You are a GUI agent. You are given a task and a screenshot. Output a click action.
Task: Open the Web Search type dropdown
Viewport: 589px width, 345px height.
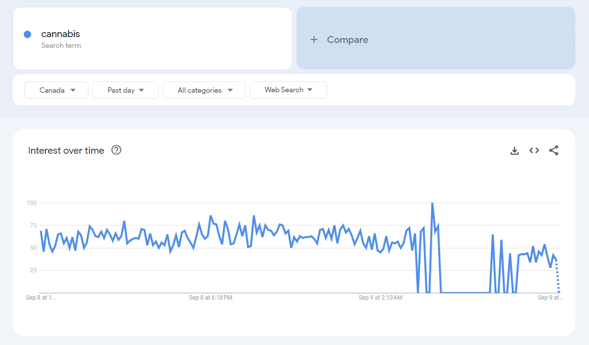coord(288,90)
